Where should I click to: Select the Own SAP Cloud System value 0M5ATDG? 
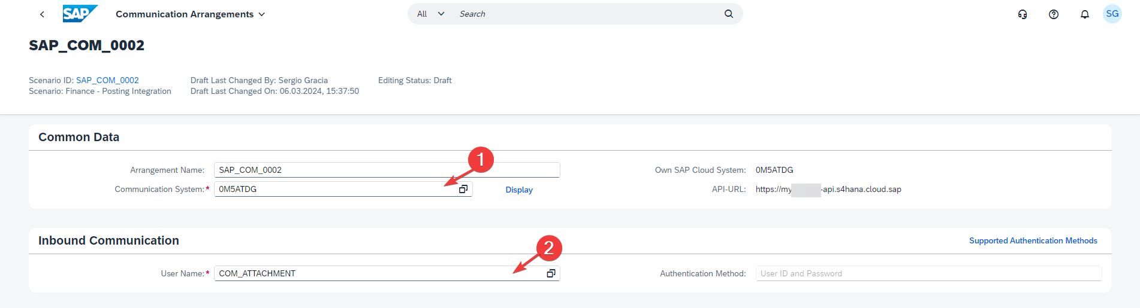[x=774, y=170]
